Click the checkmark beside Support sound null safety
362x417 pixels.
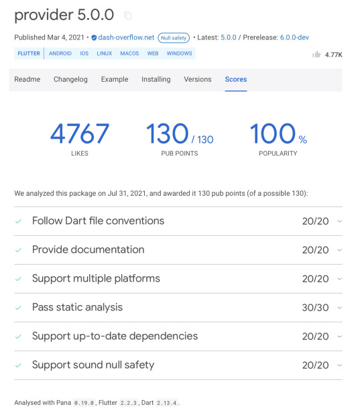pos(18,365)
